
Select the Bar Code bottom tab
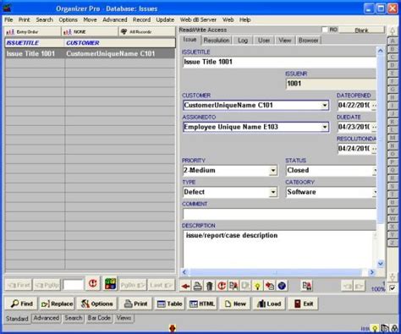[x=99, y=318]
